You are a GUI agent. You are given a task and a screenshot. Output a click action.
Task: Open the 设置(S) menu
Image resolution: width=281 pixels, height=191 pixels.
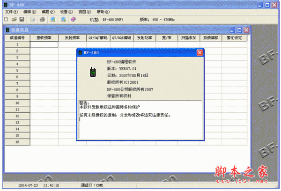click(67, 12)
